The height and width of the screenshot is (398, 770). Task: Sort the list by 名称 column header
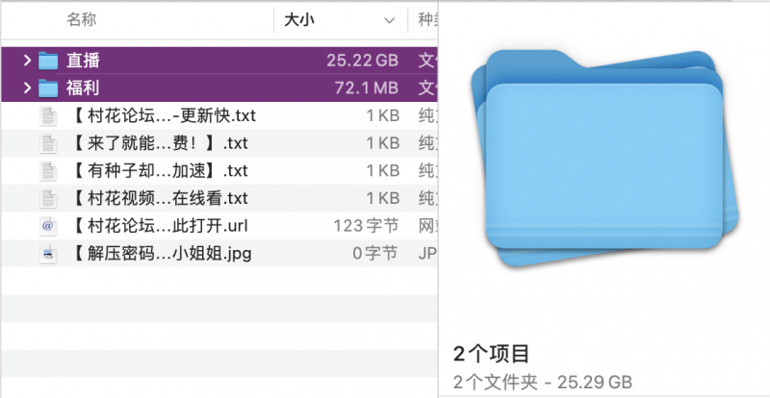pyautogui.click(x=81, y=19)
